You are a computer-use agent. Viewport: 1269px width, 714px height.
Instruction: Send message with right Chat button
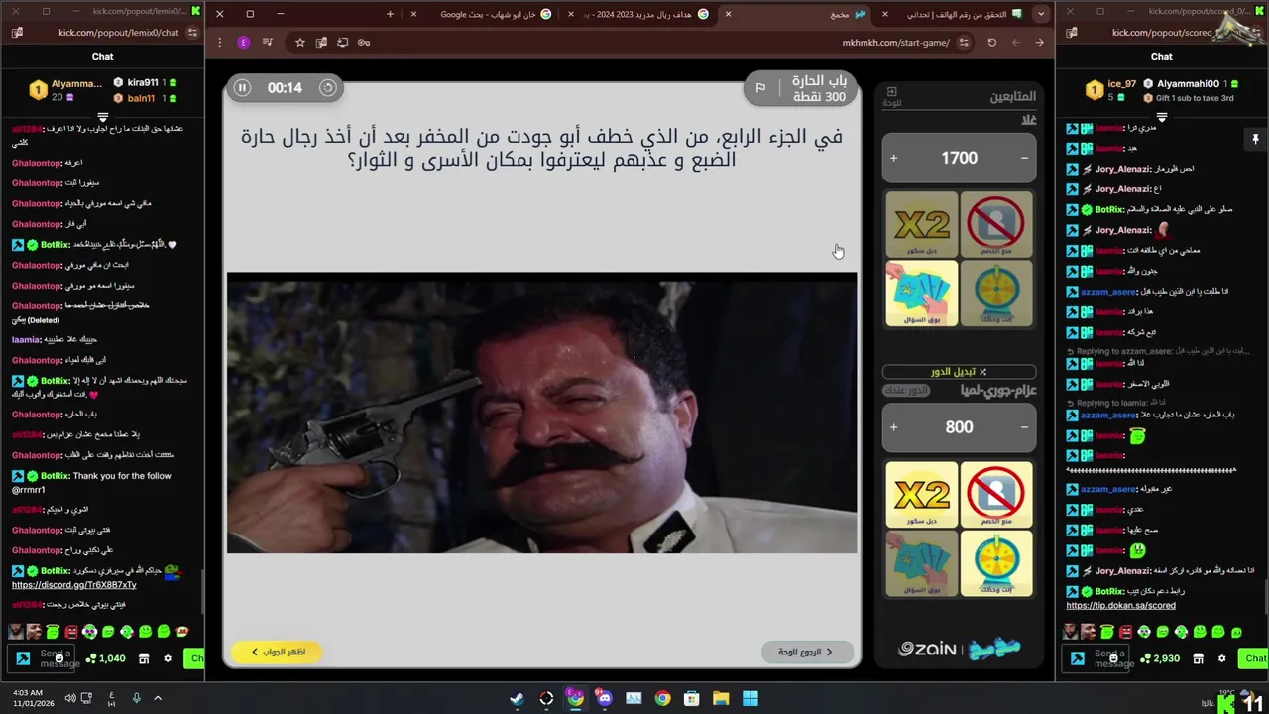(1255, 658)
